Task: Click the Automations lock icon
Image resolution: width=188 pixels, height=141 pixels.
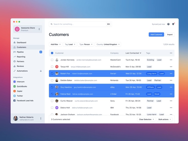Action: [x=41, y=71]
